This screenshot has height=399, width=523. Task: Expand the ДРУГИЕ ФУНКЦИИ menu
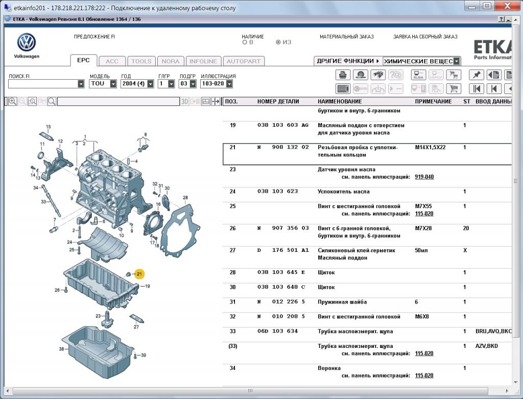348,61
